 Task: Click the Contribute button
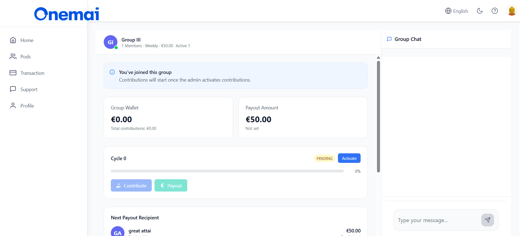point(131,186)
